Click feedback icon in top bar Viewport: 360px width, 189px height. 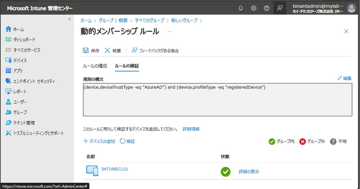click(x=279, y=8)
